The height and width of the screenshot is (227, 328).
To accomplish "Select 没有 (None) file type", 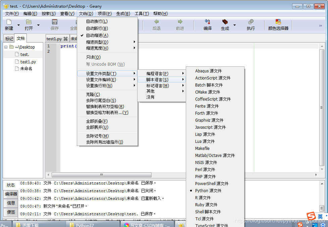I will coord(162,97).
